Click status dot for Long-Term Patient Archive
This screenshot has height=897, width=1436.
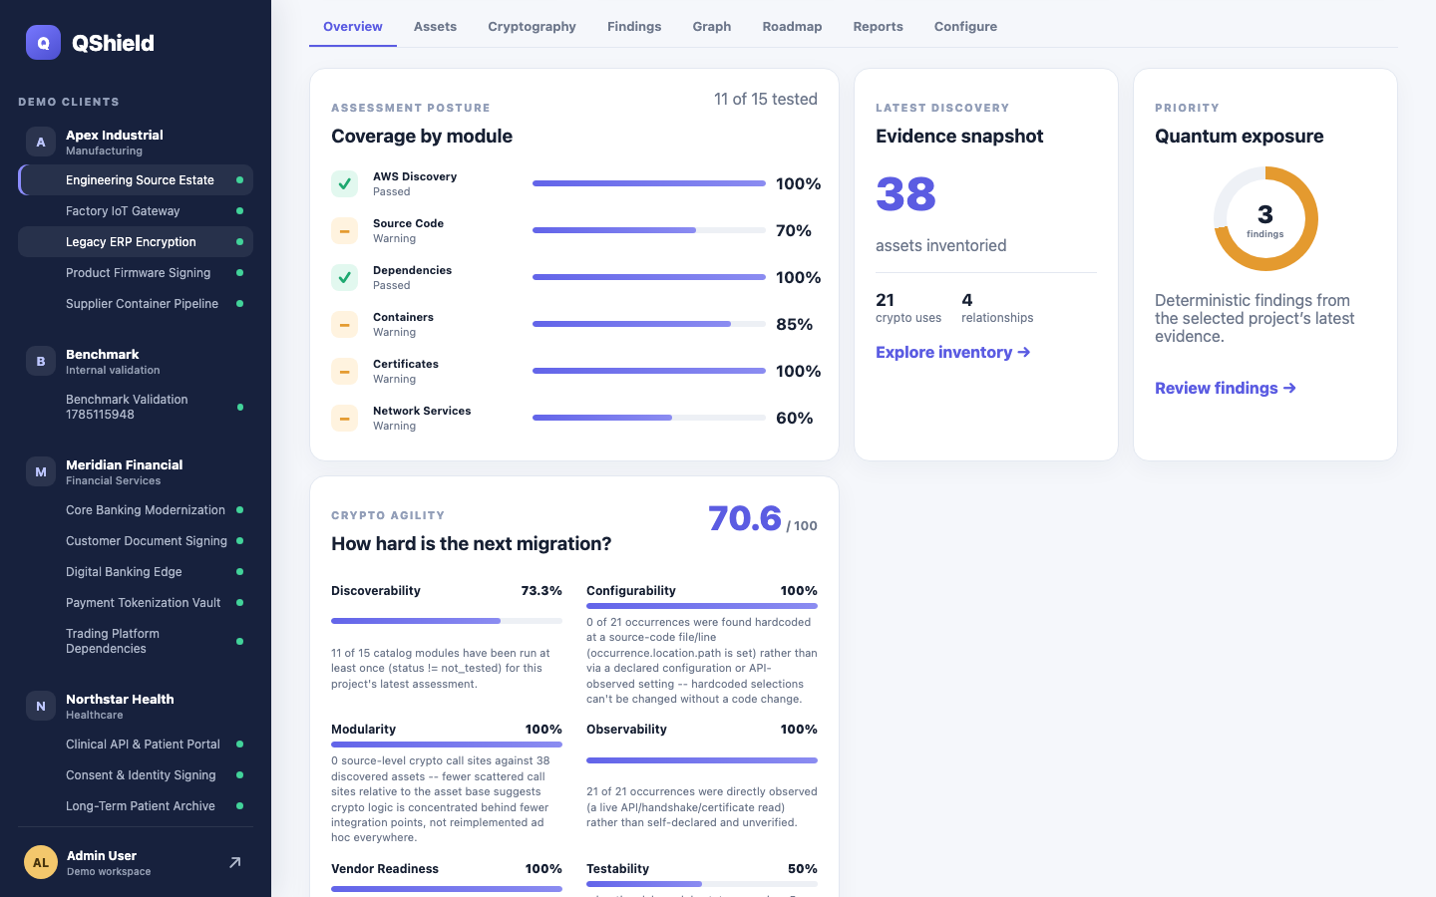pos(239,806)
